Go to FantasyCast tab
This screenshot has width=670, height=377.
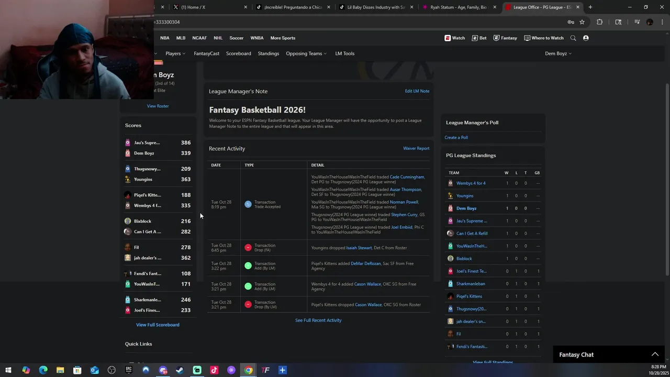coord(207,53)
